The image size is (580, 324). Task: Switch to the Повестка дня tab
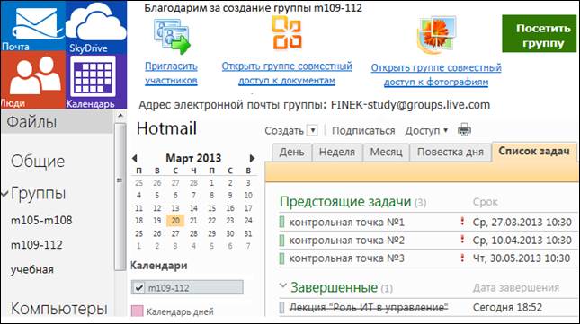click(x=451, y=152)
